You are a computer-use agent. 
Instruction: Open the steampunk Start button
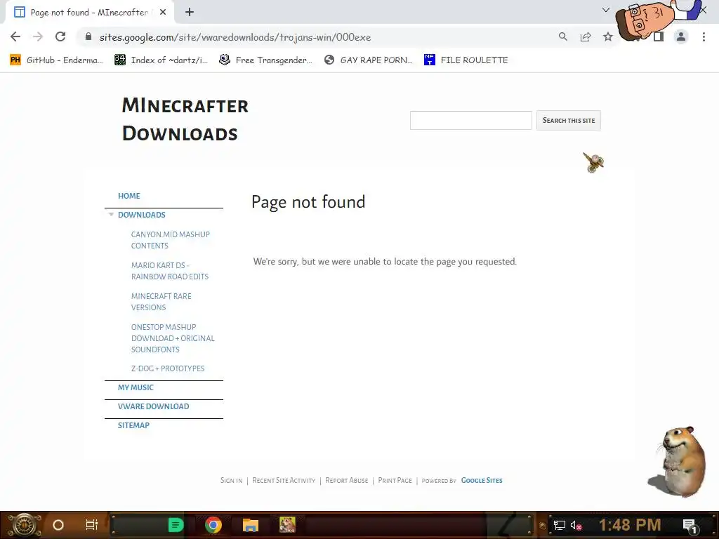click(25, 525)
